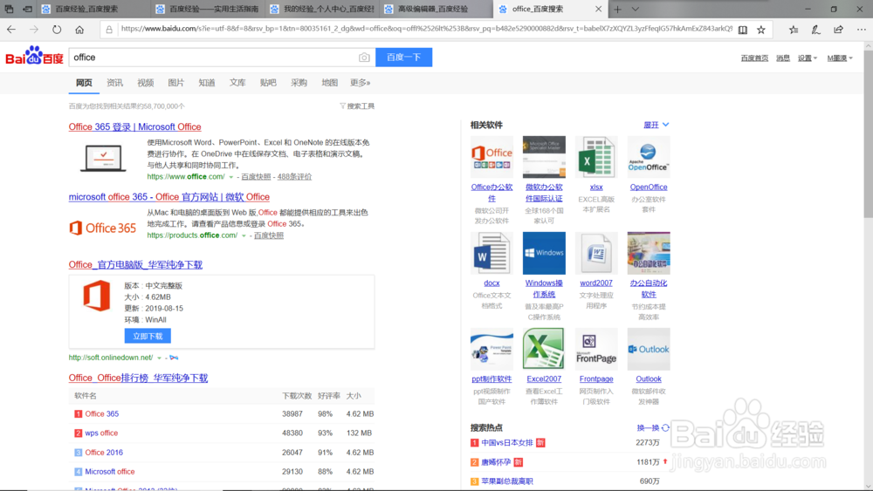Open browser settings and more menu

point(862,30)
